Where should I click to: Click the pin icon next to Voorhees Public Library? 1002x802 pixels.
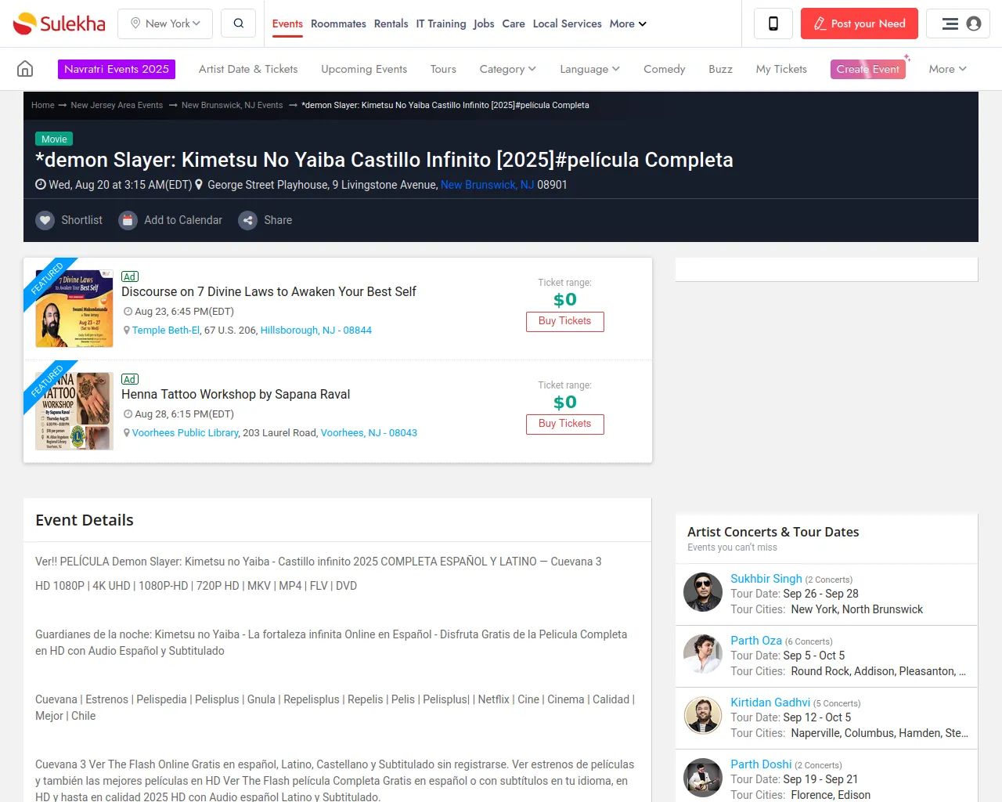pyautogui.click(x=127, y=433)
